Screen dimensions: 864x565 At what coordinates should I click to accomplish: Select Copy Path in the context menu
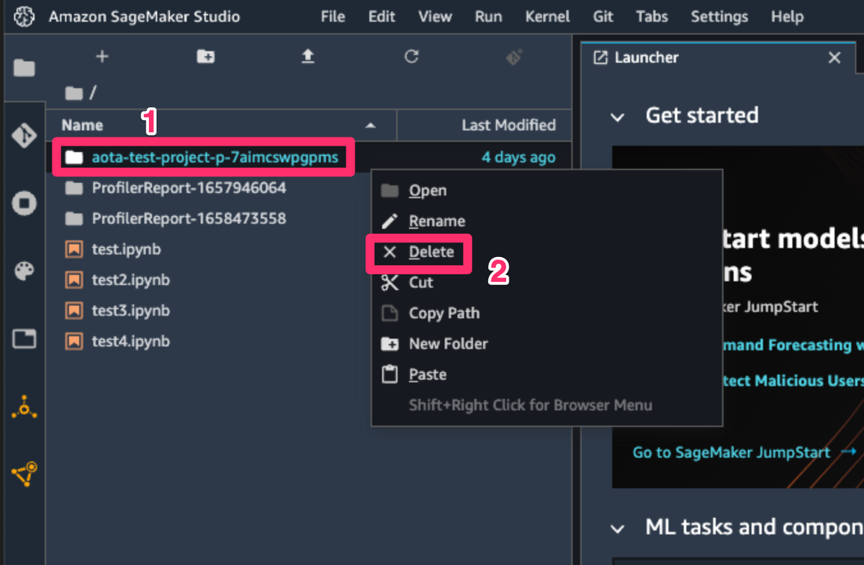(443, 313)
